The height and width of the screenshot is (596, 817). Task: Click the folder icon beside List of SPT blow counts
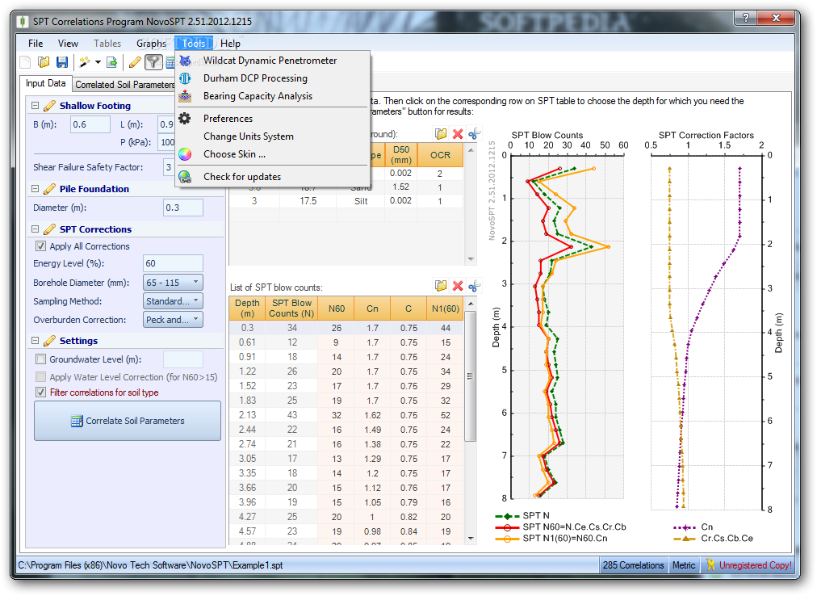(x=441, y=286)
